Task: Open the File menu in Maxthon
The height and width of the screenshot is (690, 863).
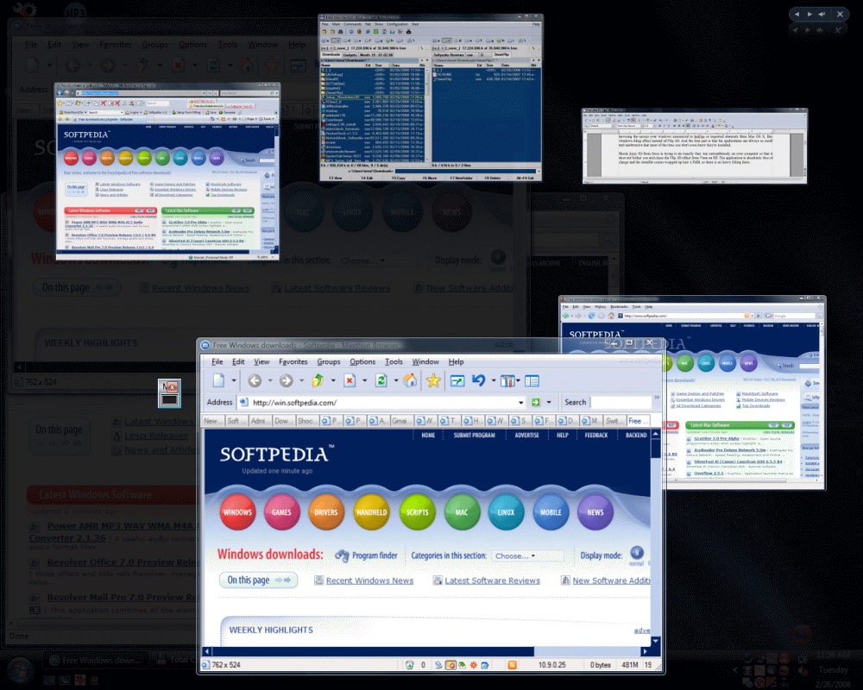Action: click(x=217, y=361)
